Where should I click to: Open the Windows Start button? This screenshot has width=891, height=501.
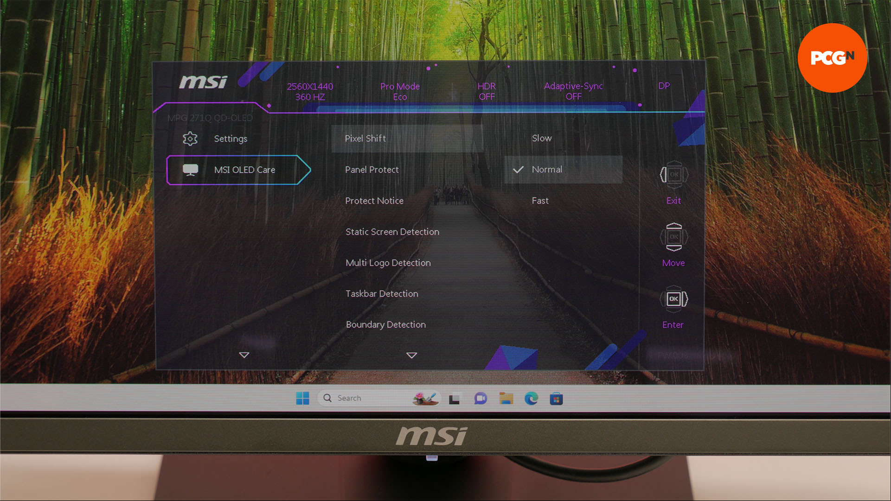[x=302, y=398]
